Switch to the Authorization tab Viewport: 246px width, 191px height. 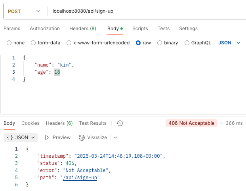(45, 29)
